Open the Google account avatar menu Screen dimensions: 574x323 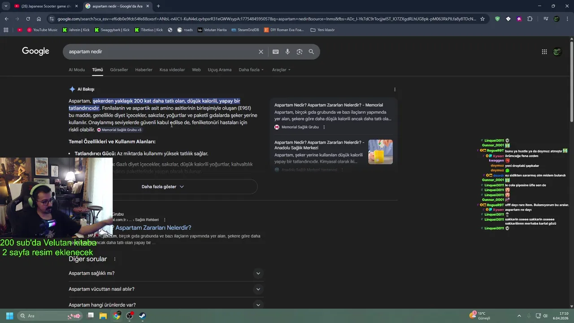[557, 52]
